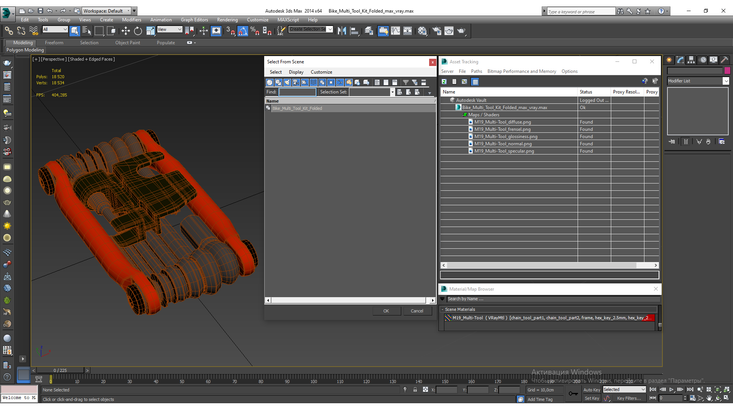Viewport: 733px width, 412px height.
Task: Click the Rendering menu in menu bar
Action: point(227,19)
